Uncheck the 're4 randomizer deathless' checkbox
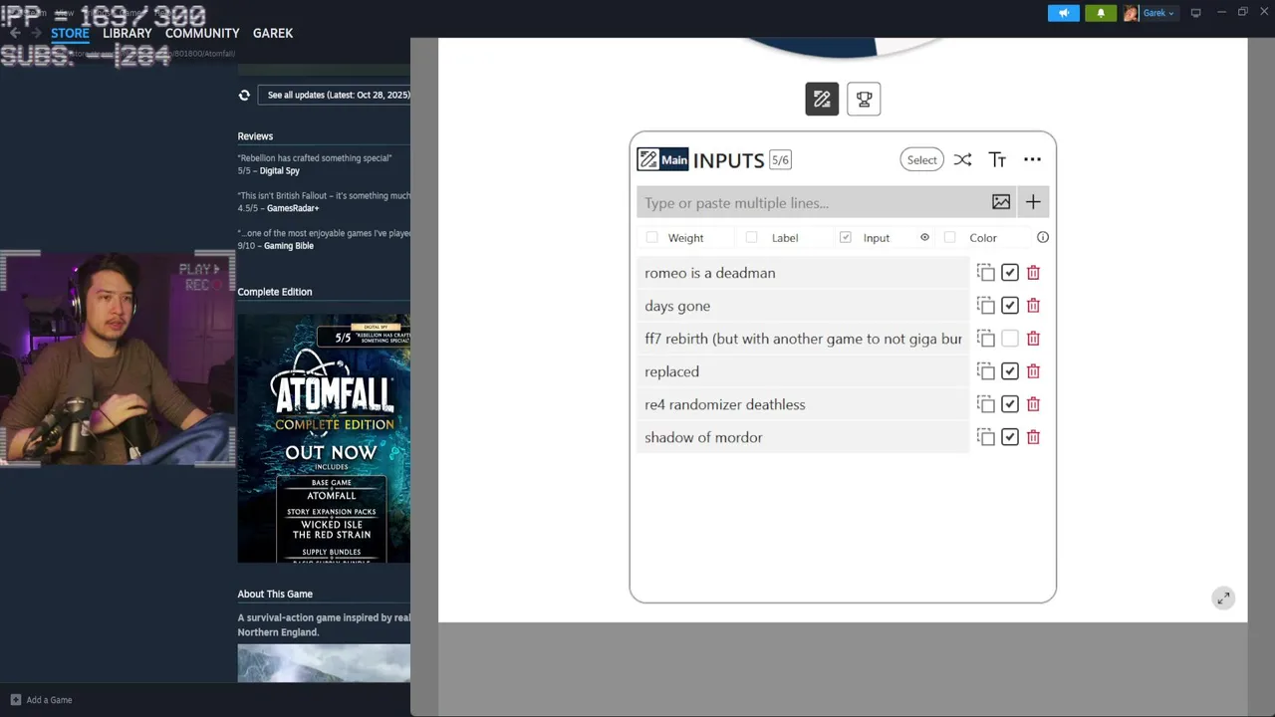Screen dimensions: 1275x717 point(1009,403)
